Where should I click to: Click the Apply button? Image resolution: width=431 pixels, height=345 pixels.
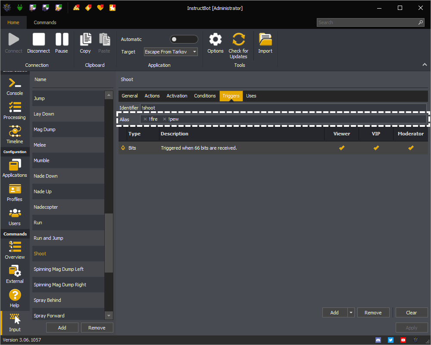412,328
